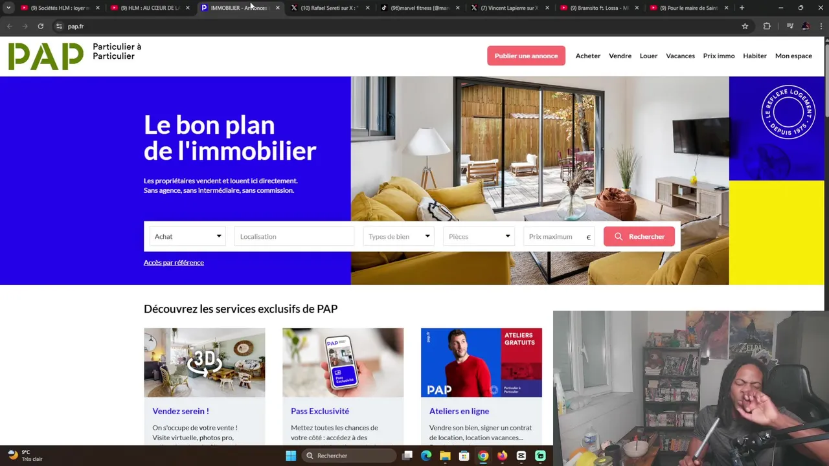Click the browser back arrow
The image size is (829, 466).
[9, 26]
